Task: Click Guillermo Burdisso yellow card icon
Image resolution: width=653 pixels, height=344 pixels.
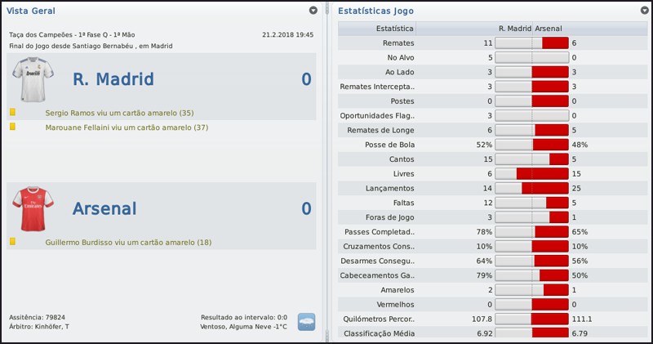Action: (x=13, y=242)
